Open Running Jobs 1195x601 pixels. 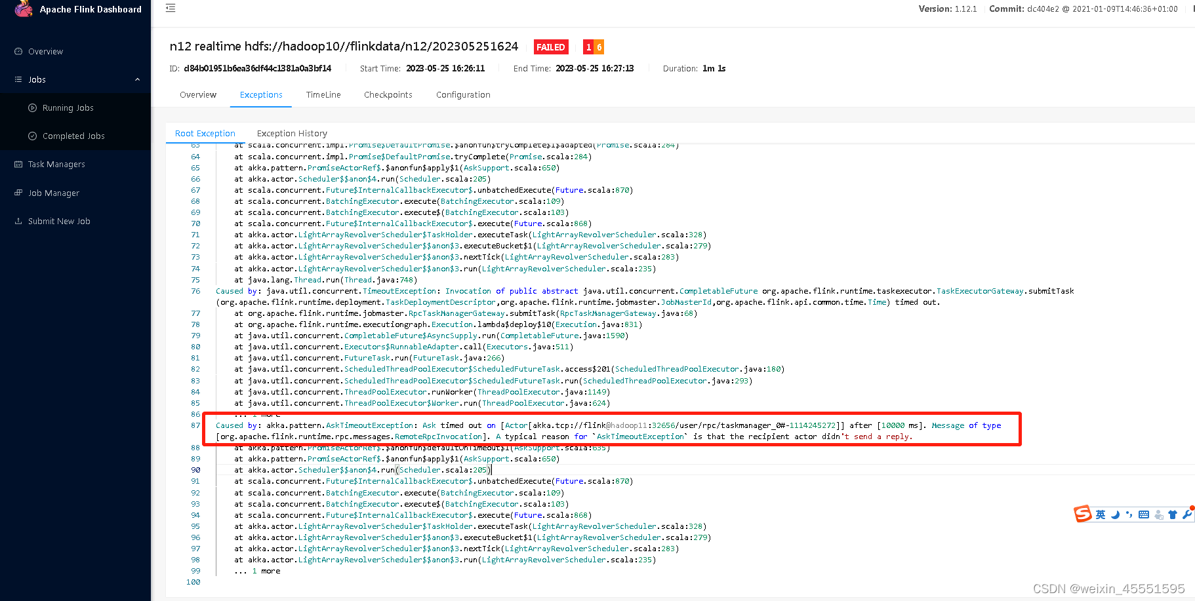point(68,107)
